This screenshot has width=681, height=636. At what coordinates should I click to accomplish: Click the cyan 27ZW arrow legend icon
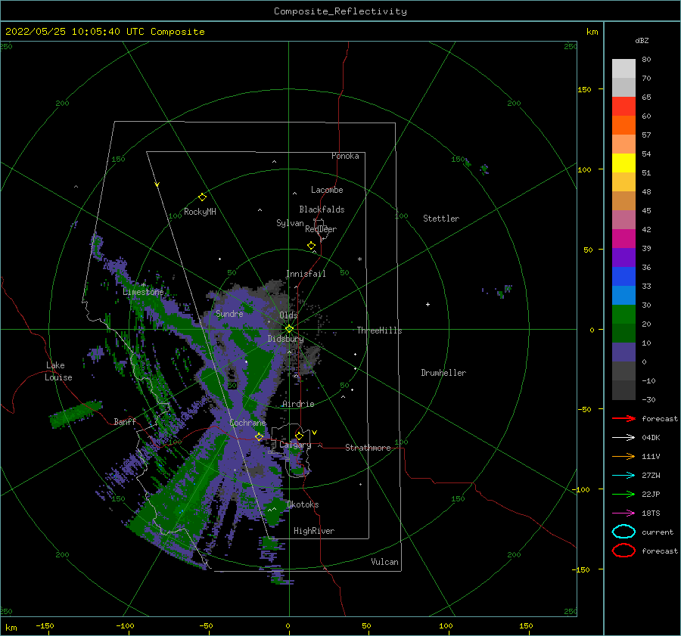(x=623, y=476)
